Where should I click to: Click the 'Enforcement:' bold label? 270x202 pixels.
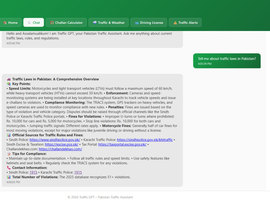(x=117, y=93)
